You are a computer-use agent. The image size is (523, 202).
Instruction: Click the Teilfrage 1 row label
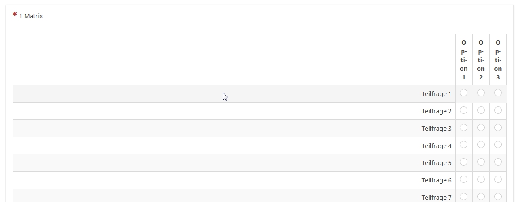[436, 94]
